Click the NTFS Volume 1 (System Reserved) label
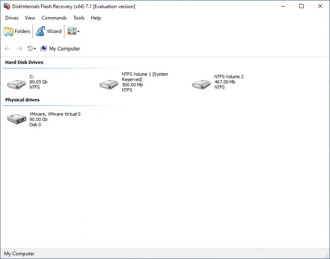The height and width of the screenshot is (259, 330). point(145,77)
